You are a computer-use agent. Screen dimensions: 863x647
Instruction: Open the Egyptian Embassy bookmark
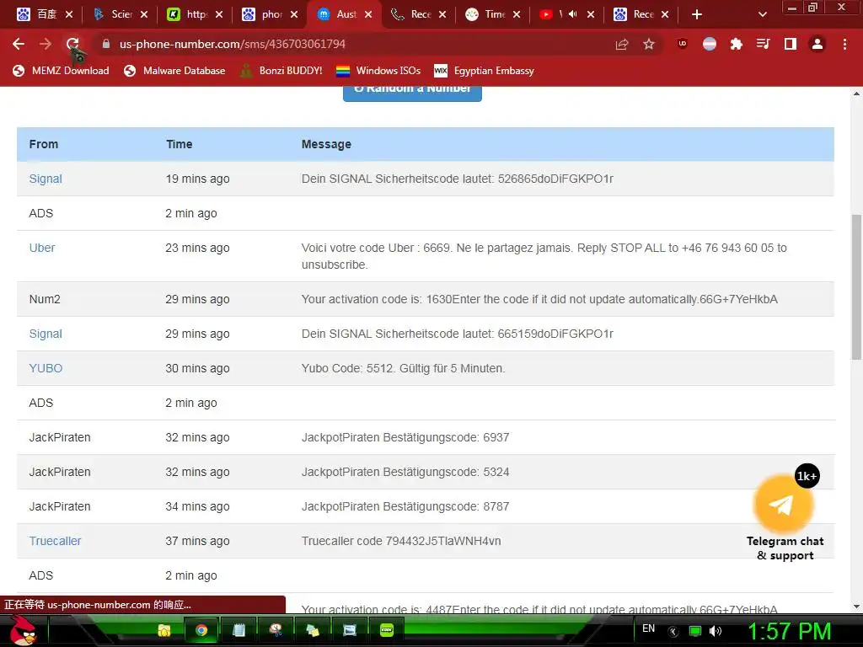(x=484, y=71)
